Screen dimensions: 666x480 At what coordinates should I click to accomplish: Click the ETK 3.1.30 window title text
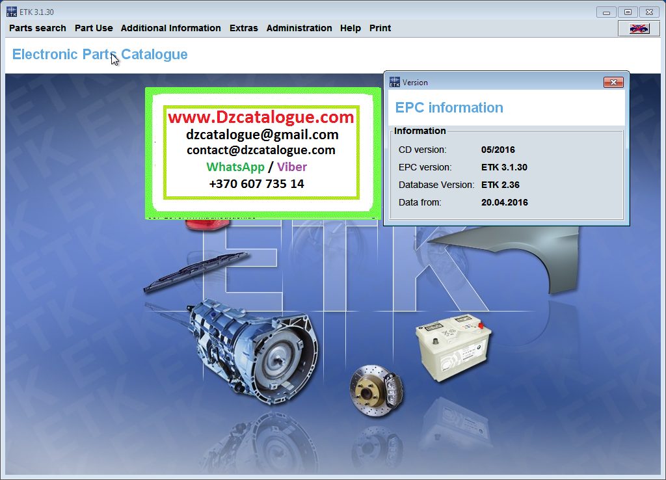(36, 12)
